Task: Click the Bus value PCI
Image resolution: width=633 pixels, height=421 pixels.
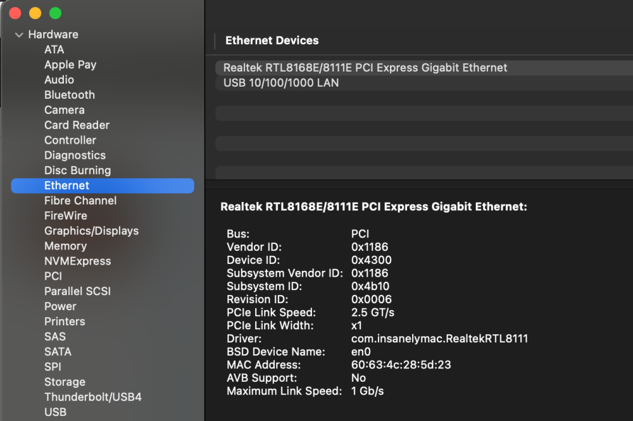Action: coord(360,234)
